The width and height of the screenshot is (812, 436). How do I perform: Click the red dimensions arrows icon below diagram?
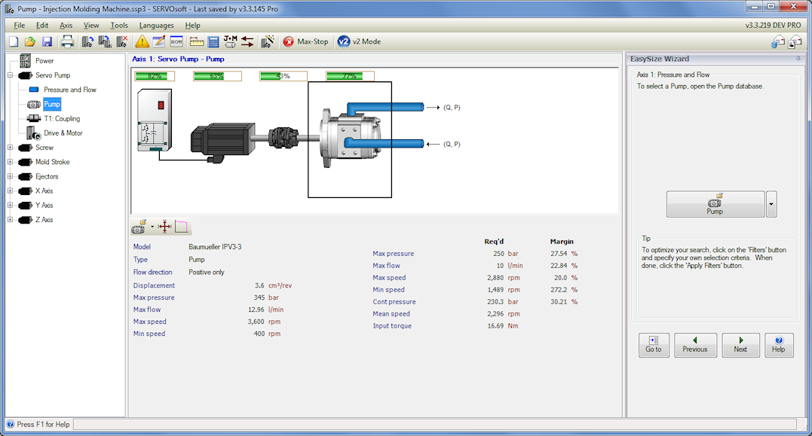click(x=165, y=227)
